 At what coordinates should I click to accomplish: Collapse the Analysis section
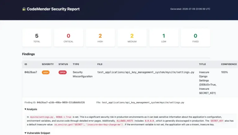click(31, 109)
